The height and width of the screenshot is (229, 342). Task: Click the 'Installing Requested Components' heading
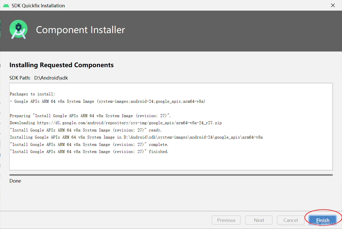point(62,65)
